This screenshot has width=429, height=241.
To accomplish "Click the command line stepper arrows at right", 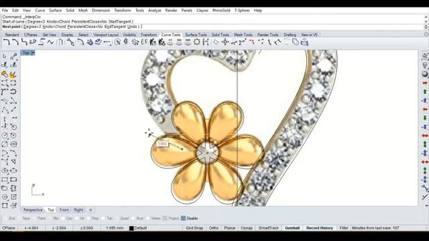I will coord(426,27).
